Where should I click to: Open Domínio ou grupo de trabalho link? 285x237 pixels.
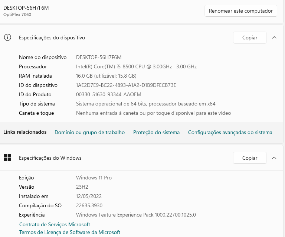pyautogui.click(x=89, y=132)
